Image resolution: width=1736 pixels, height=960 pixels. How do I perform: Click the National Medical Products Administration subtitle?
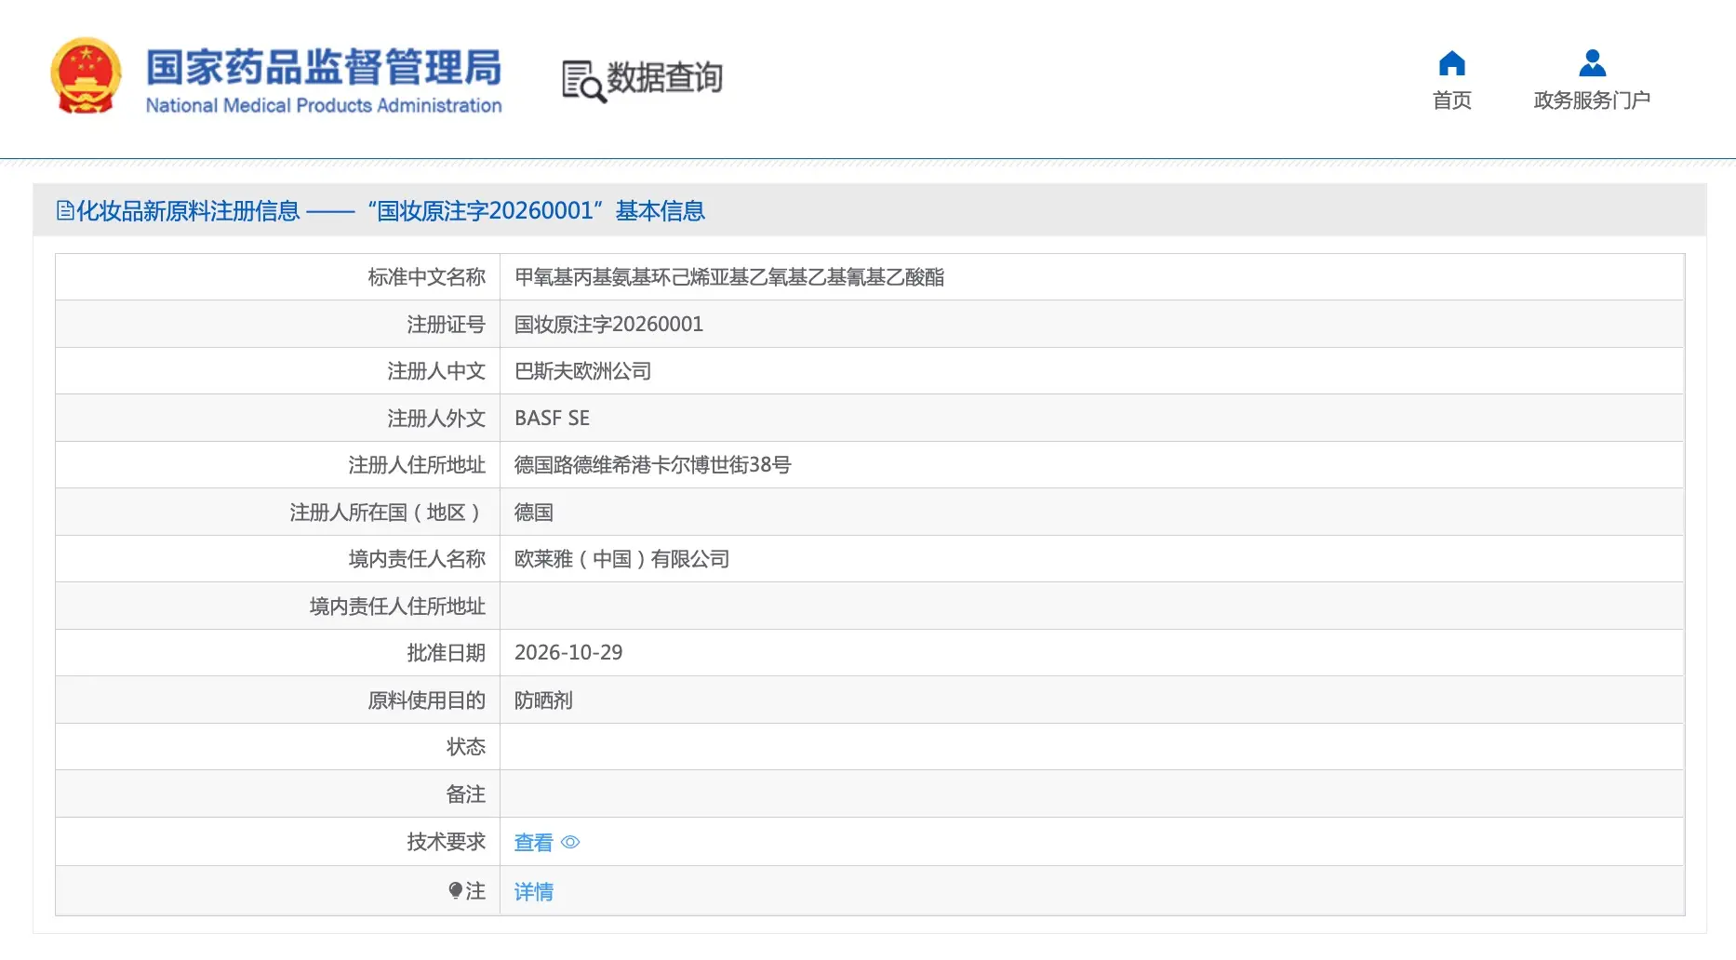324,106
